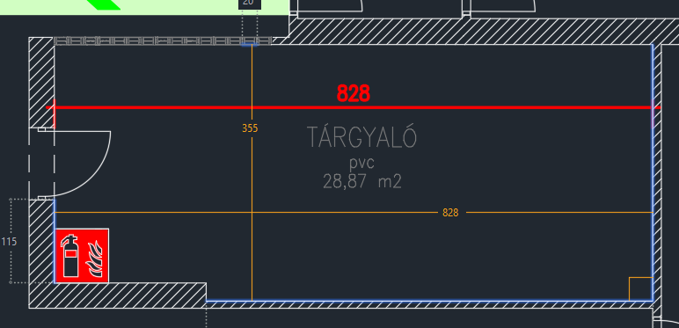Select the red fire extinguisher sign

click(82, 256)
